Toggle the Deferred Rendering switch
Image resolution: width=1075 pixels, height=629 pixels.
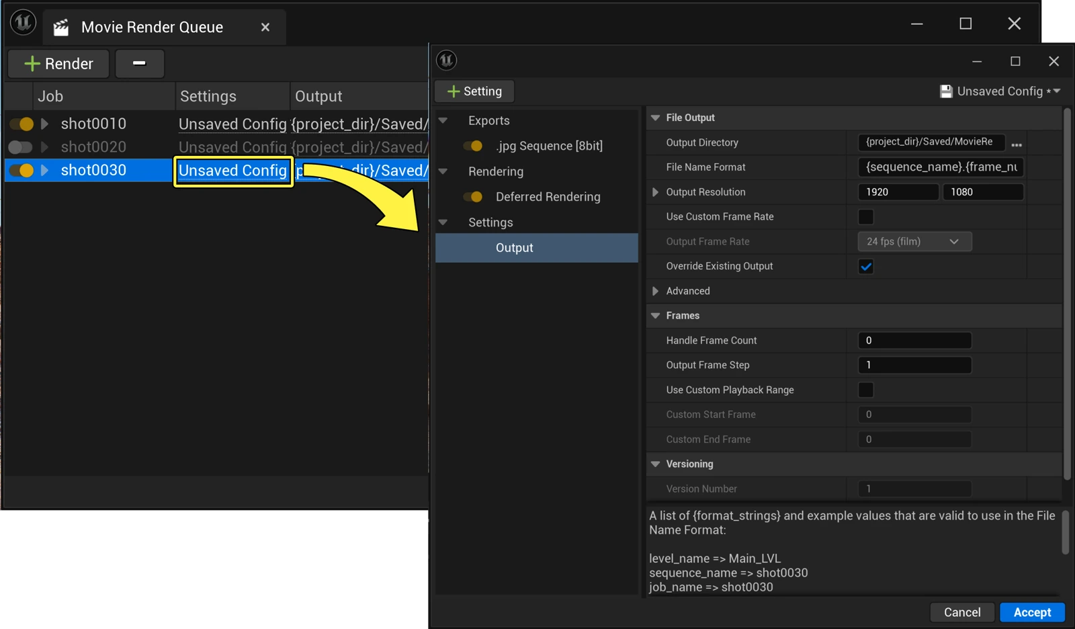[473, 197]
